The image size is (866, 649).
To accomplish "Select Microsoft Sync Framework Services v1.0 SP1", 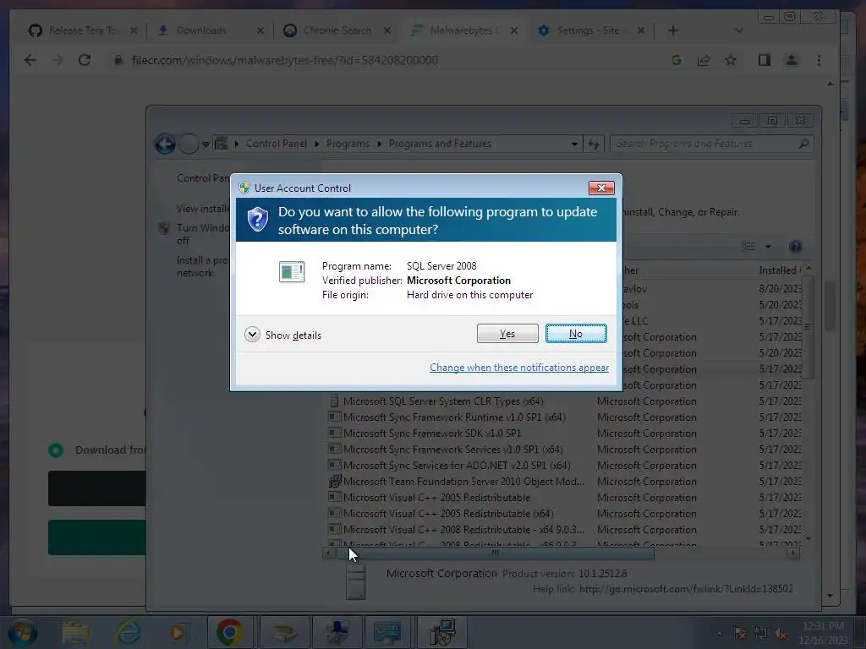I will tap(564, 450).
